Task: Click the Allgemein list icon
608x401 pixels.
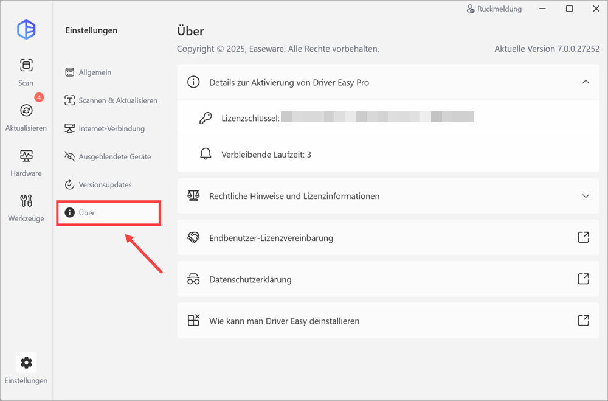Action: (70, 72)
